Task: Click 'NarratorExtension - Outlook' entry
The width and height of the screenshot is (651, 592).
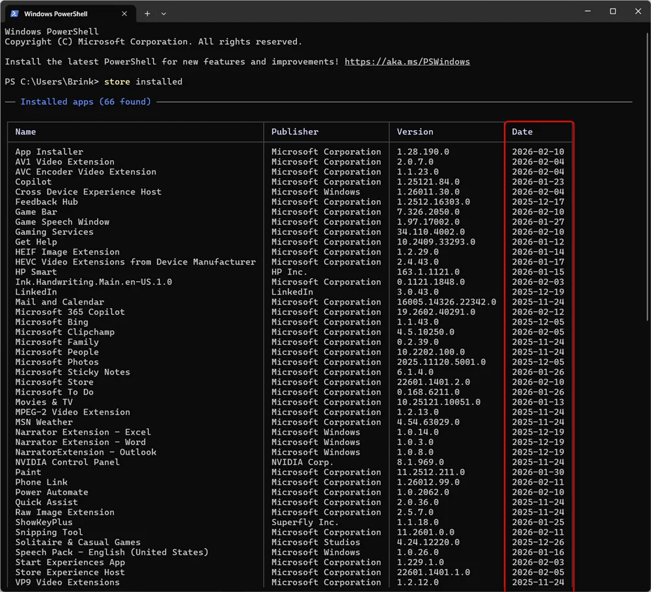Action: pyautogui.click(x=86, y=451)
